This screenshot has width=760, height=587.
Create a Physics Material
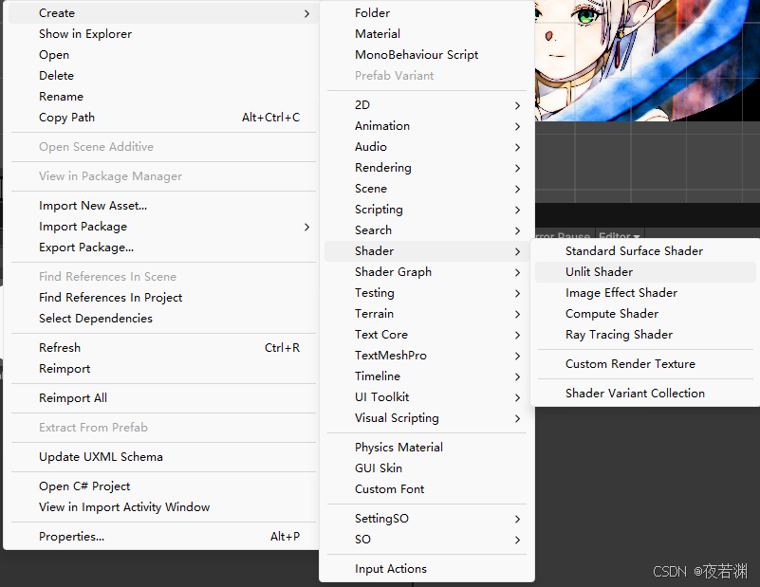pyautogui.click(x=427, y=447)
